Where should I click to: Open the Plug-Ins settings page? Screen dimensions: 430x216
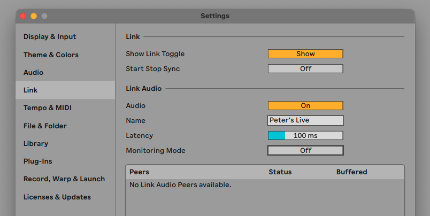pos(37,161)
